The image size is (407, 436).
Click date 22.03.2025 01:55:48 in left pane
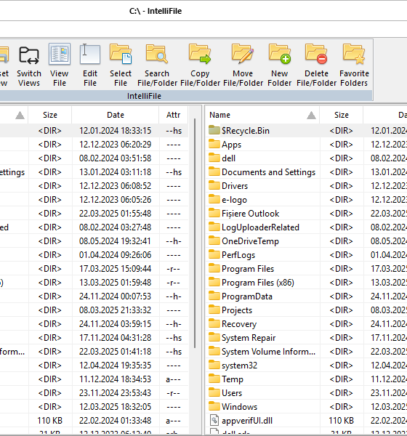pos(115,213)
